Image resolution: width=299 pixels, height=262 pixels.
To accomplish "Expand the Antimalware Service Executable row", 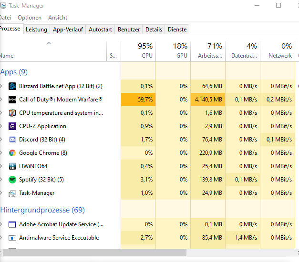I will point(1,238).
